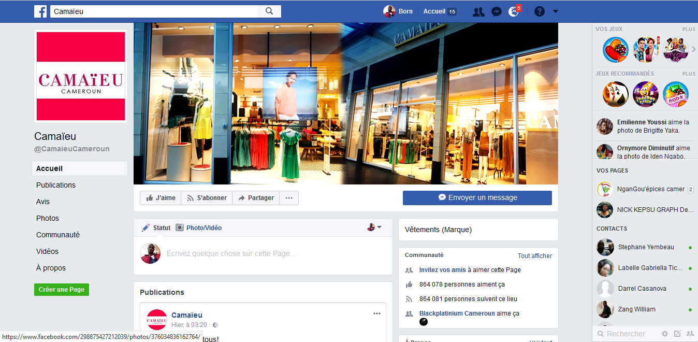Click the post audience globe icon beside Hier, à 03:20
698x342 pixels.
(x=215, y=325)
